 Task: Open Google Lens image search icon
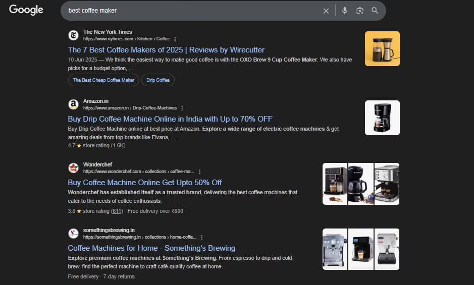(x=359, y=11)
